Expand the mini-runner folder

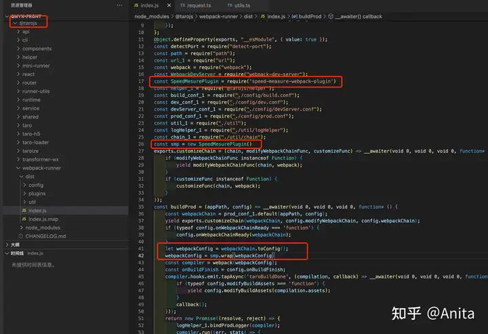click(x=18, y=66)
